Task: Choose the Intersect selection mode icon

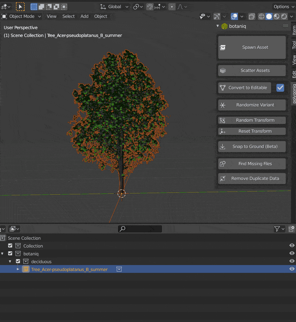Action: pos(64,7)
